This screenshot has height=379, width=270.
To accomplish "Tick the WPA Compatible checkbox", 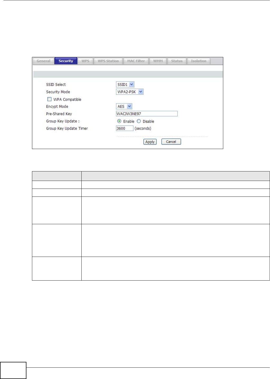I will coord(49,99).
